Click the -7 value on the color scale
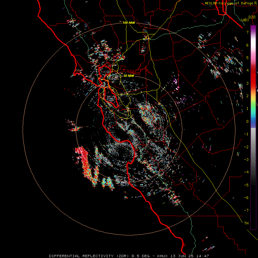258x258 pixels. point(246,210)
